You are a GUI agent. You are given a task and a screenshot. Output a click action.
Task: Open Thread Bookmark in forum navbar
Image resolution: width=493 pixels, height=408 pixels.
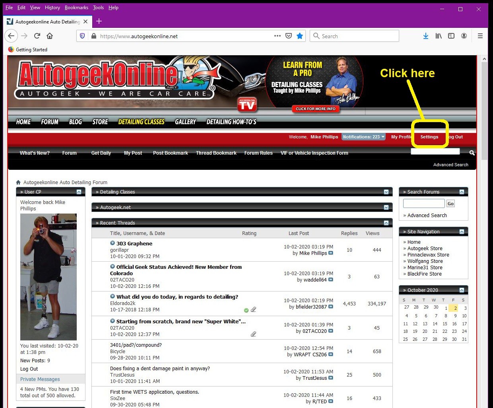point(216,153)
